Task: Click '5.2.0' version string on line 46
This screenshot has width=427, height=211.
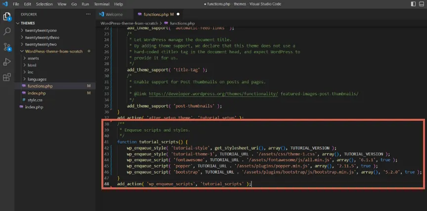Action: click(391, 172)
